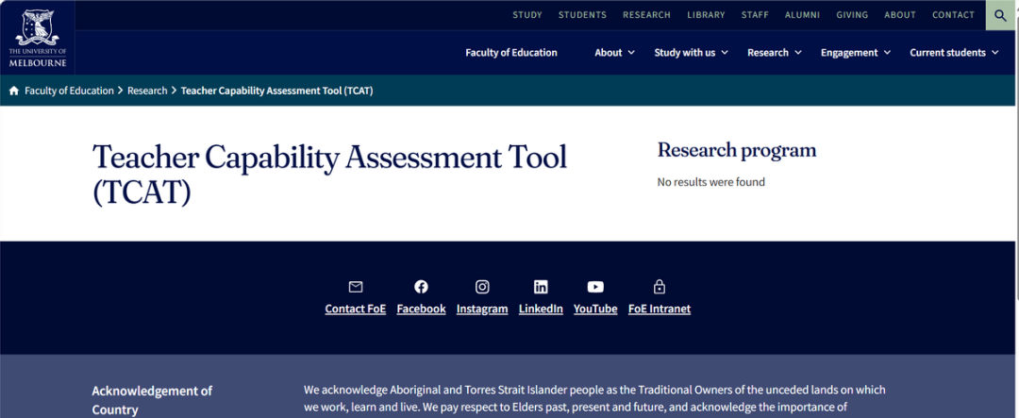Open the Facebook icon

pos(421,287)
